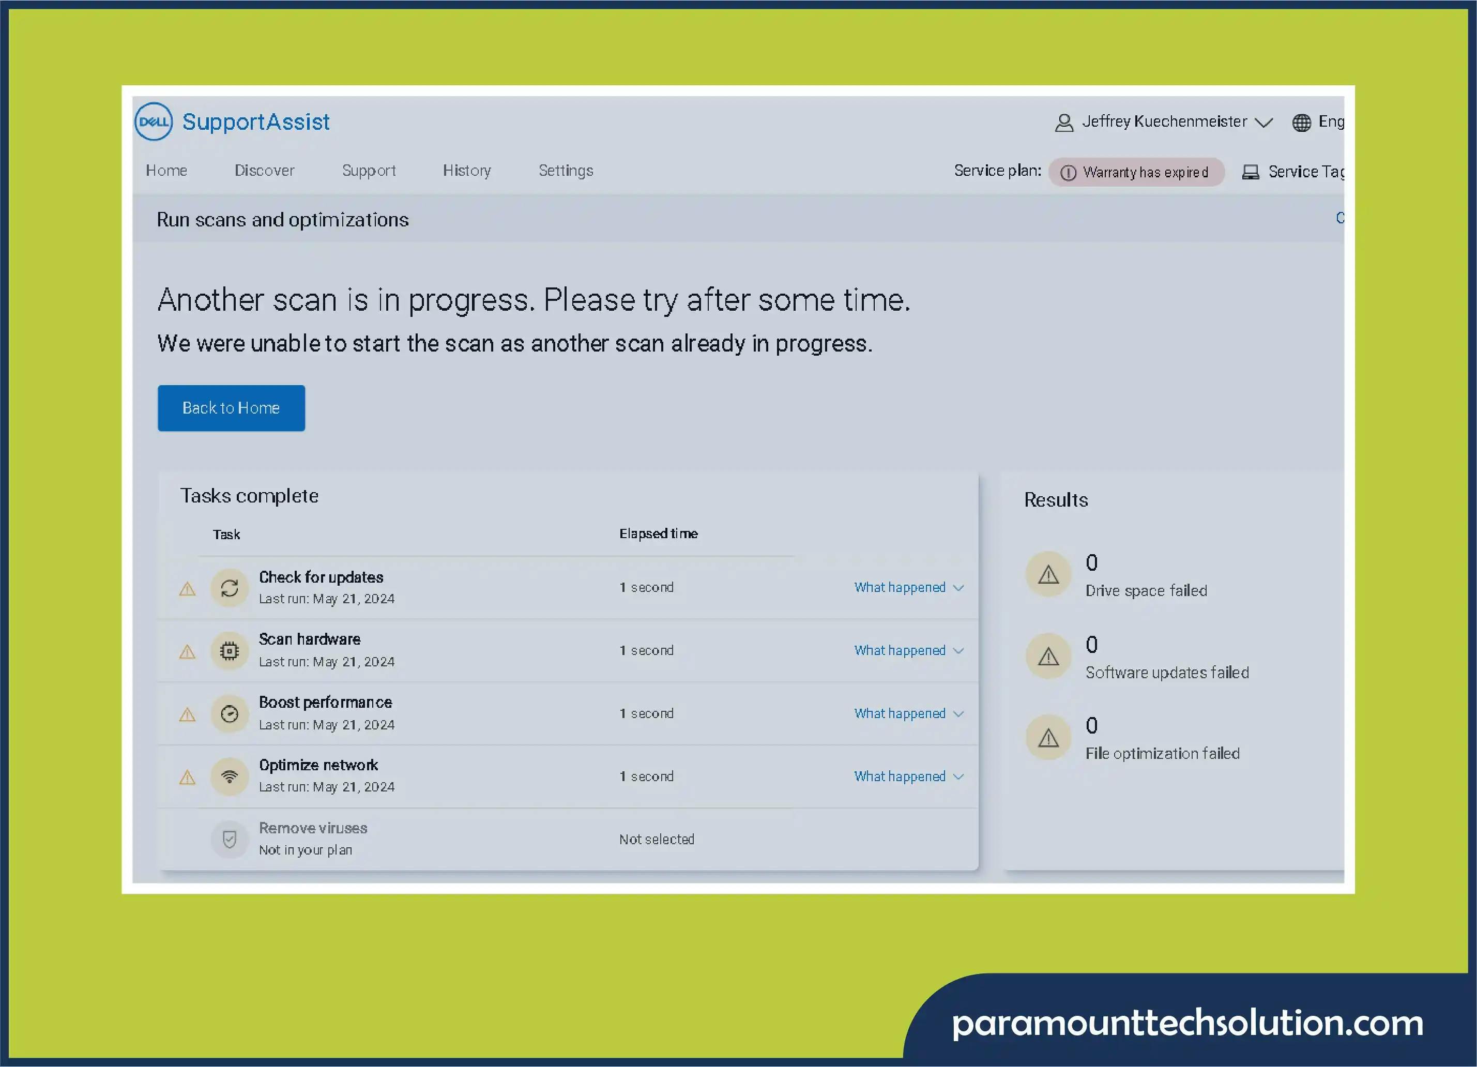This screenshot has height=1067, width=1477.
Task: Click the File optimization failed warning icon
Action: coord(1048,738)
